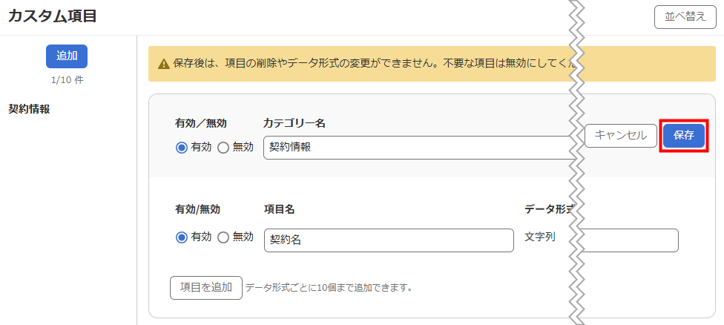The image size is (724, 325).
Task: Open 並べ替え reorder button
Action: (x=685, y=18)
